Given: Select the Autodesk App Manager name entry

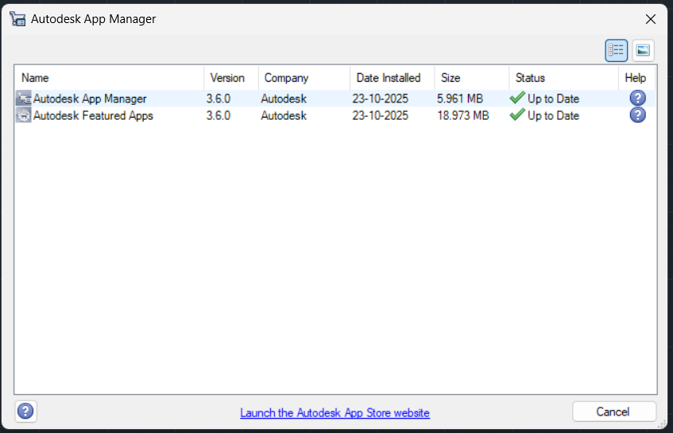Looking at the screenshot, I should pyautogui.click(x=90, y=99).
